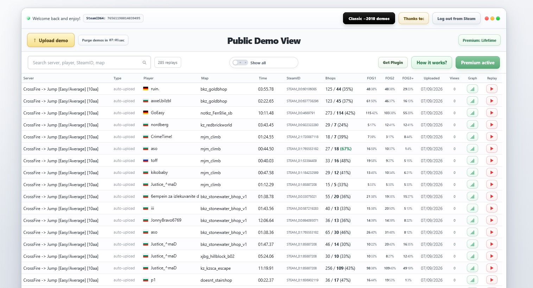The image size is (533, 288).
Task: Play GoEasy's replay
Action: click(x=491, y=113)
